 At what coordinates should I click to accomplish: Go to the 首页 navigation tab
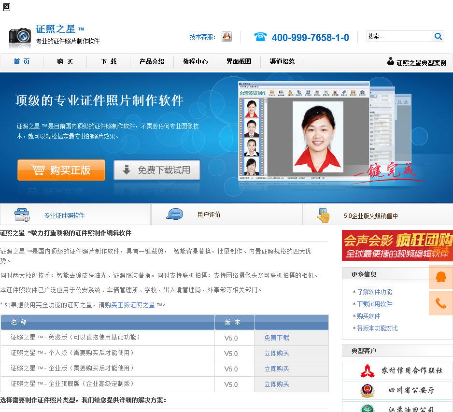[x=22, y=61]
